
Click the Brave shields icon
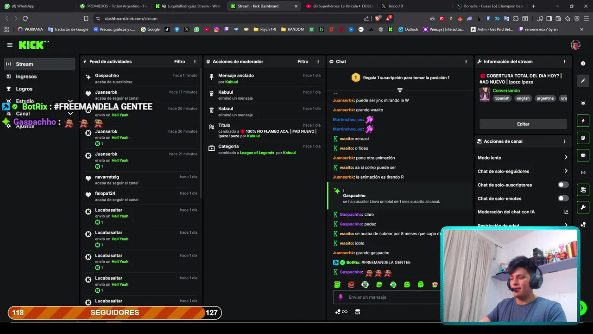click(378, 19)
